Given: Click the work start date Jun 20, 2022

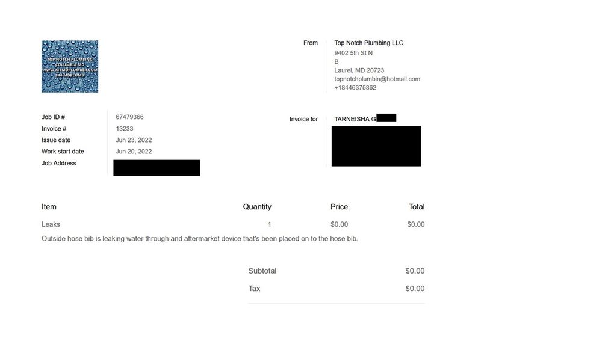Looking at the screenshot, I should pyautogui.click(x=134, y=152).
